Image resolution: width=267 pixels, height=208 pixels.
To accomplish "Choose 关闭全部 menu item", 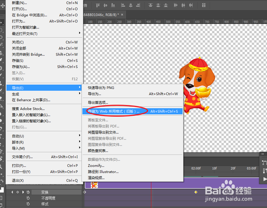I will 44,48.
